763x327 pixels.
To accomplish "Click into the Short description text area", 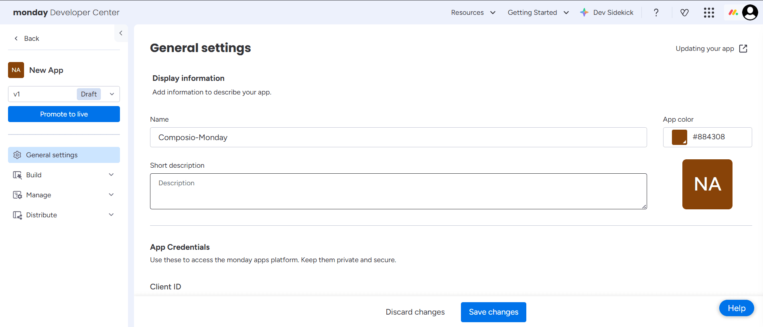I will [398, 191].
